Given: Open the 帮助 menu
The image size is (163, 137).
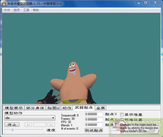Looking at the screenshot, I should [36, 10].
